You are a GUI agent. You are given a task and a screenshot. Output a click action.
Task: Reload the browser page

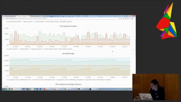[x=7, y=18]
